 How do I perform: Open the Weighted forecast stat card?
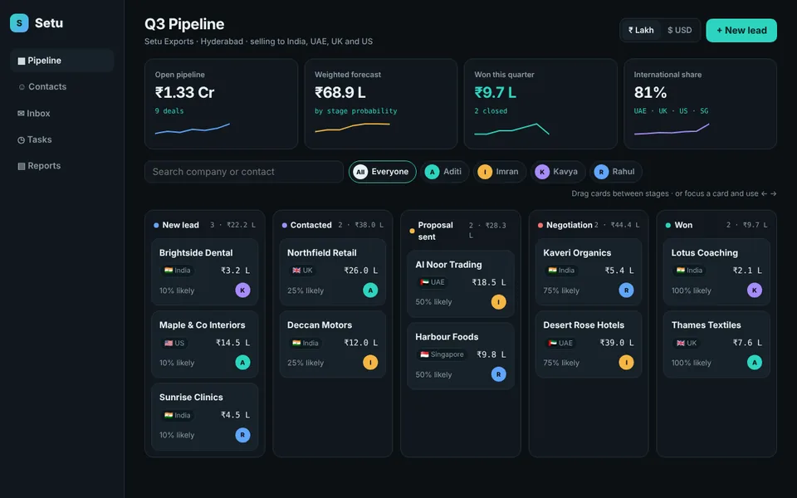point(381,104)
